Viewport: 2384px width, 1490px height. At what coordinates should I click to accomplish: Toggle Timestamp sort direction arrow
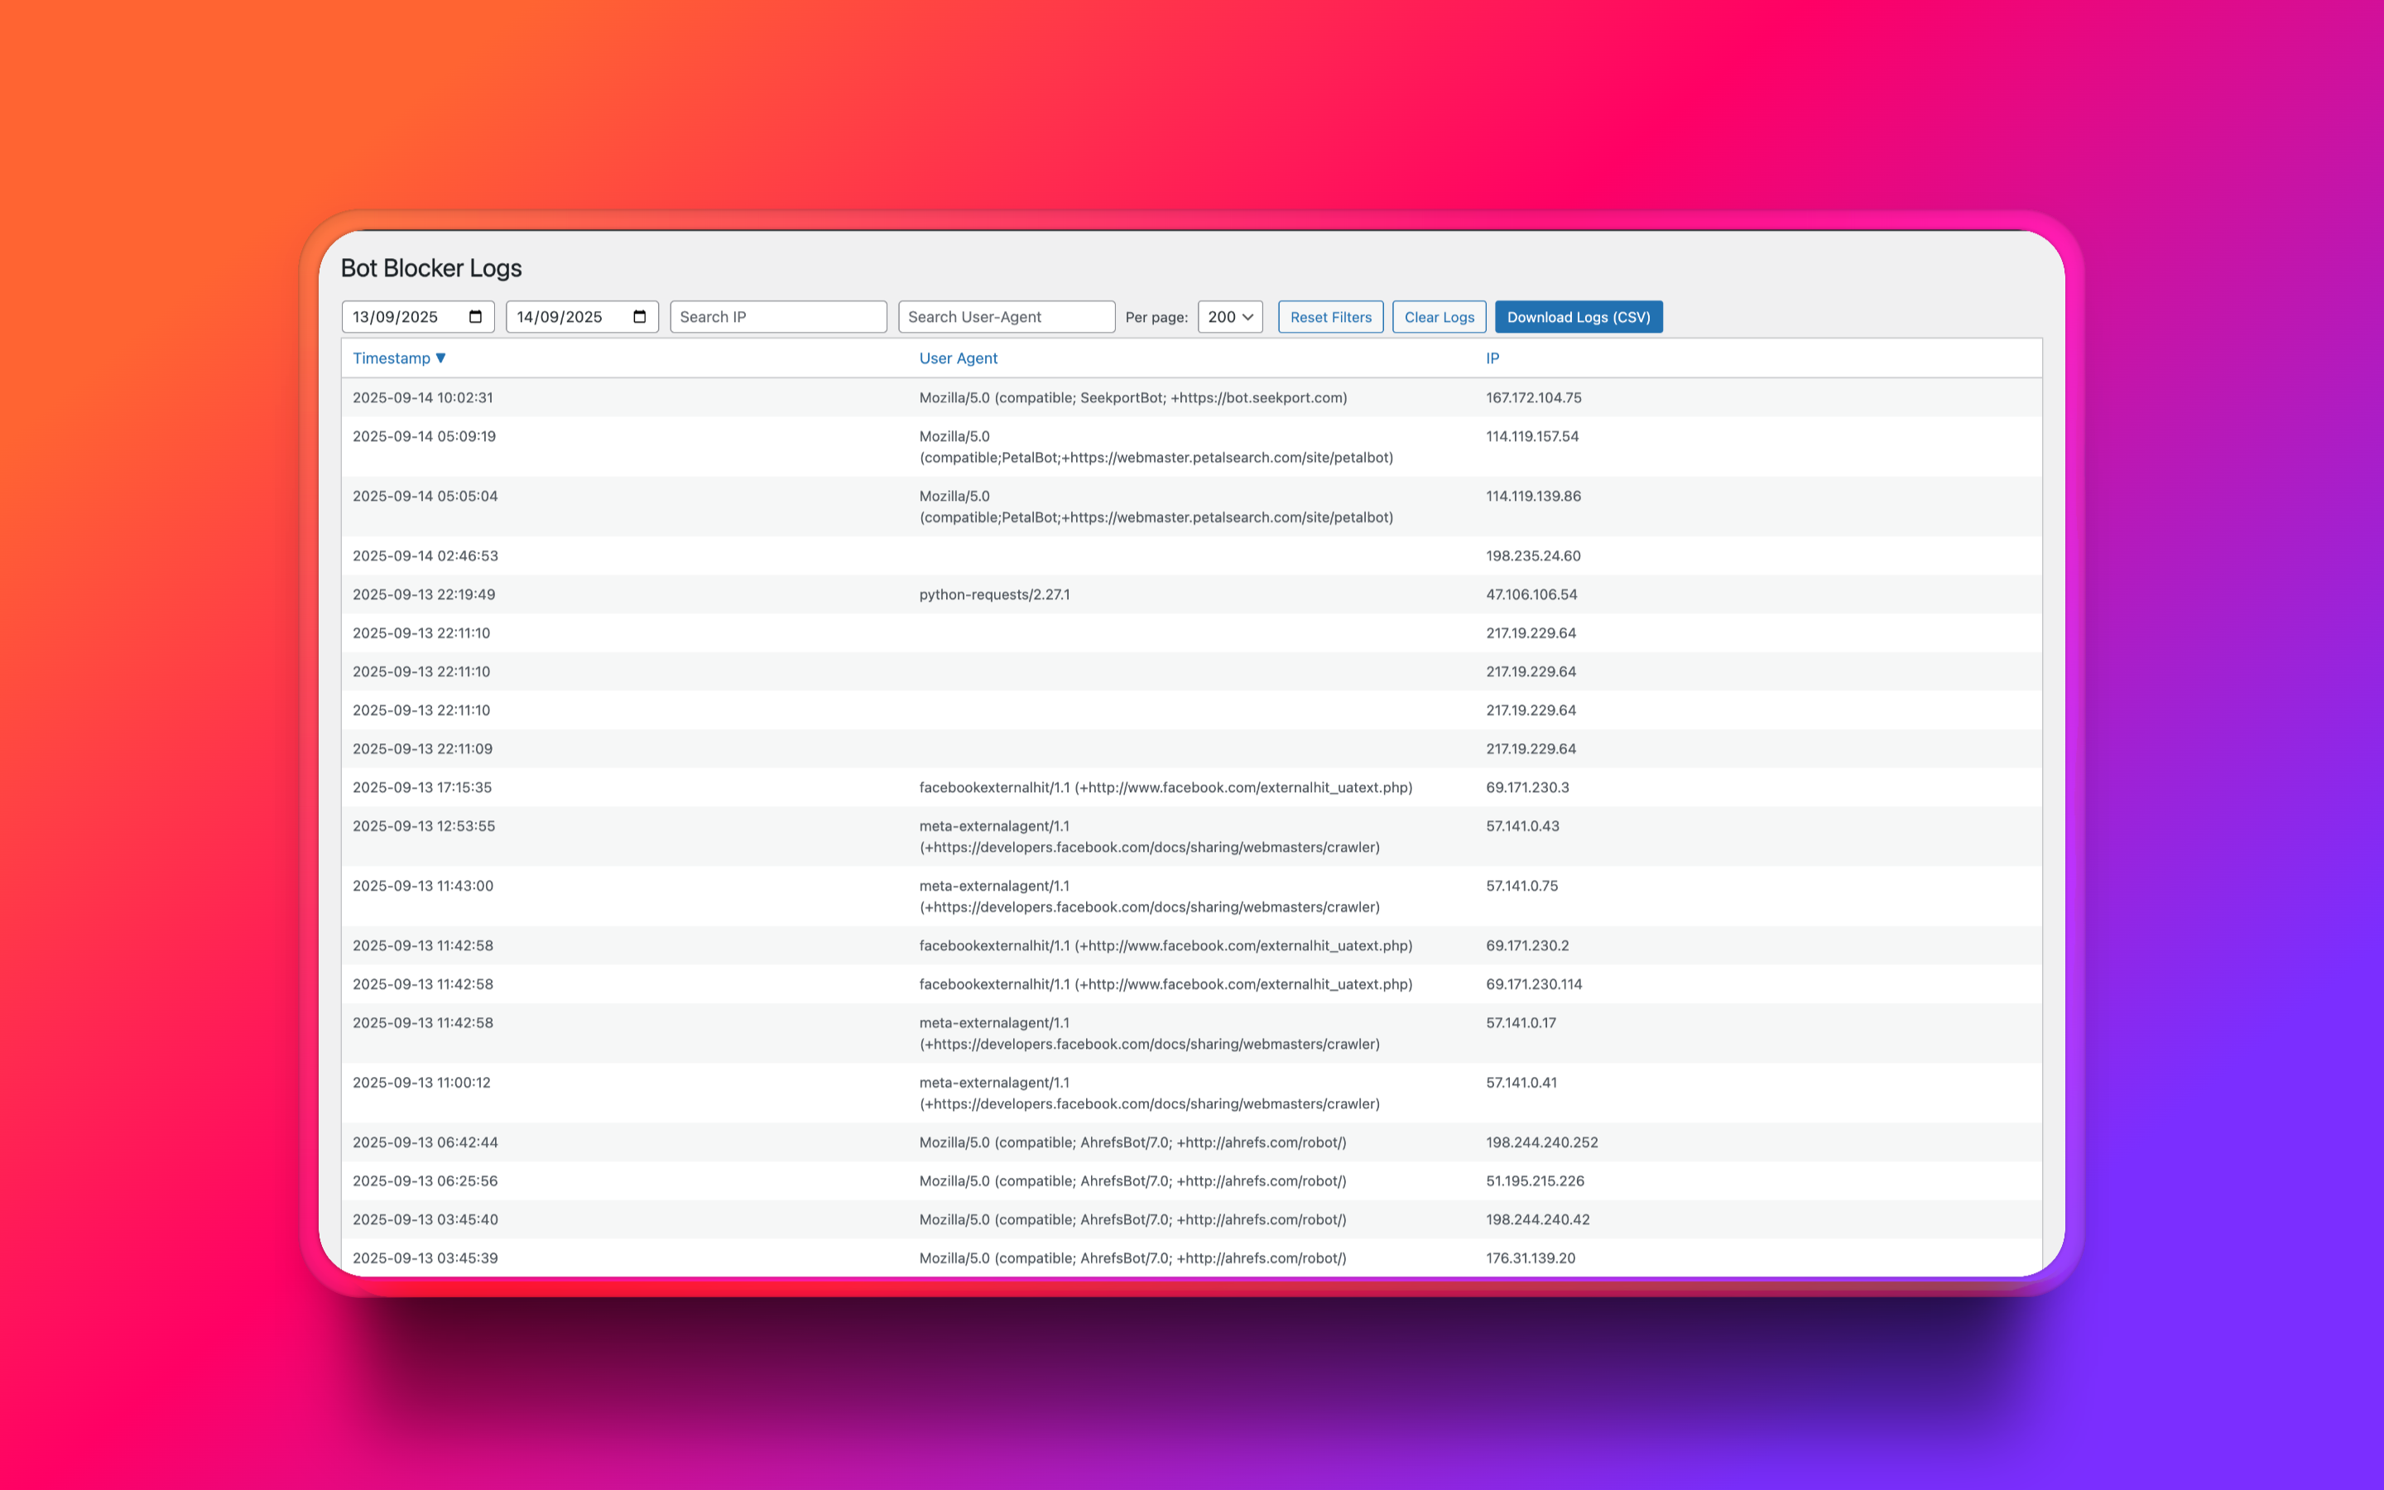[x=440, y=358]
